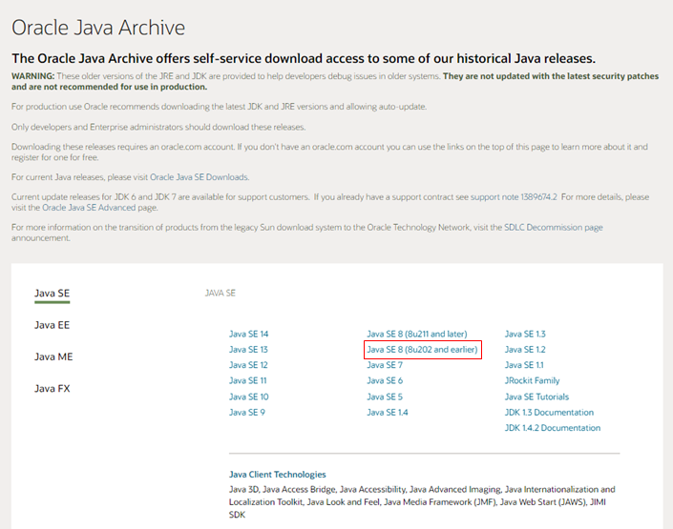The height and width of the screenshot is (529, 673).
Task: Open the JRockit Family link
Action: [533, 380]
